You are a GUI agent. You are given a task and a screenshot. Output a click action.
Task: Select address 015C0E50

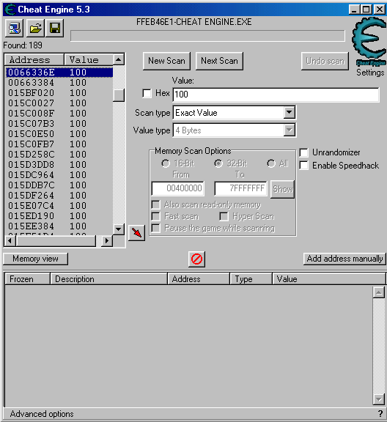[x=59, y=134]
